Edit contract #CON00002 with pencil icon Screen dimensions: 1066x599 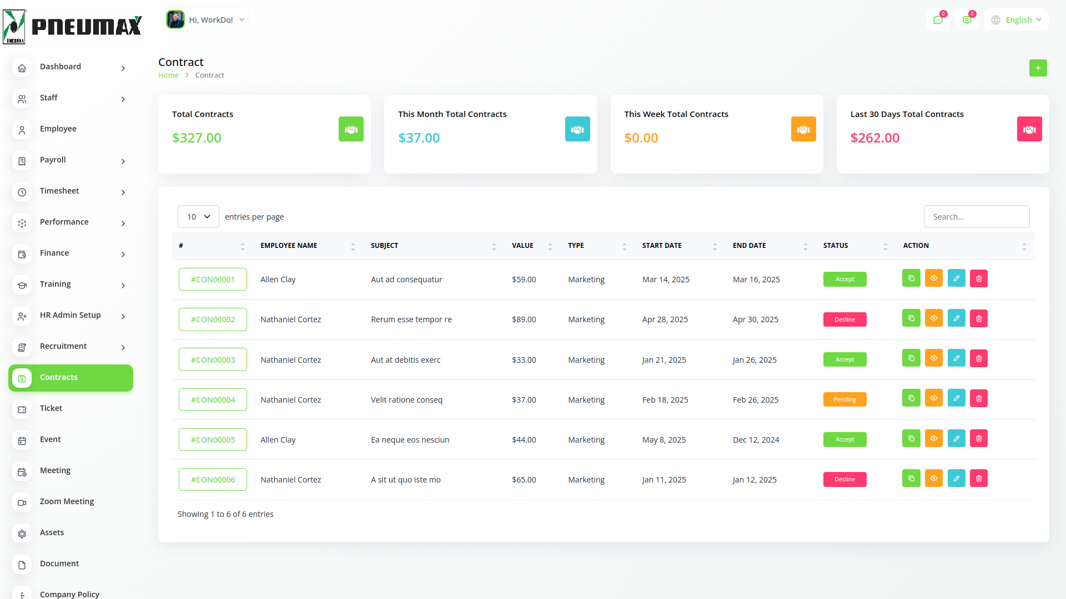956,318
